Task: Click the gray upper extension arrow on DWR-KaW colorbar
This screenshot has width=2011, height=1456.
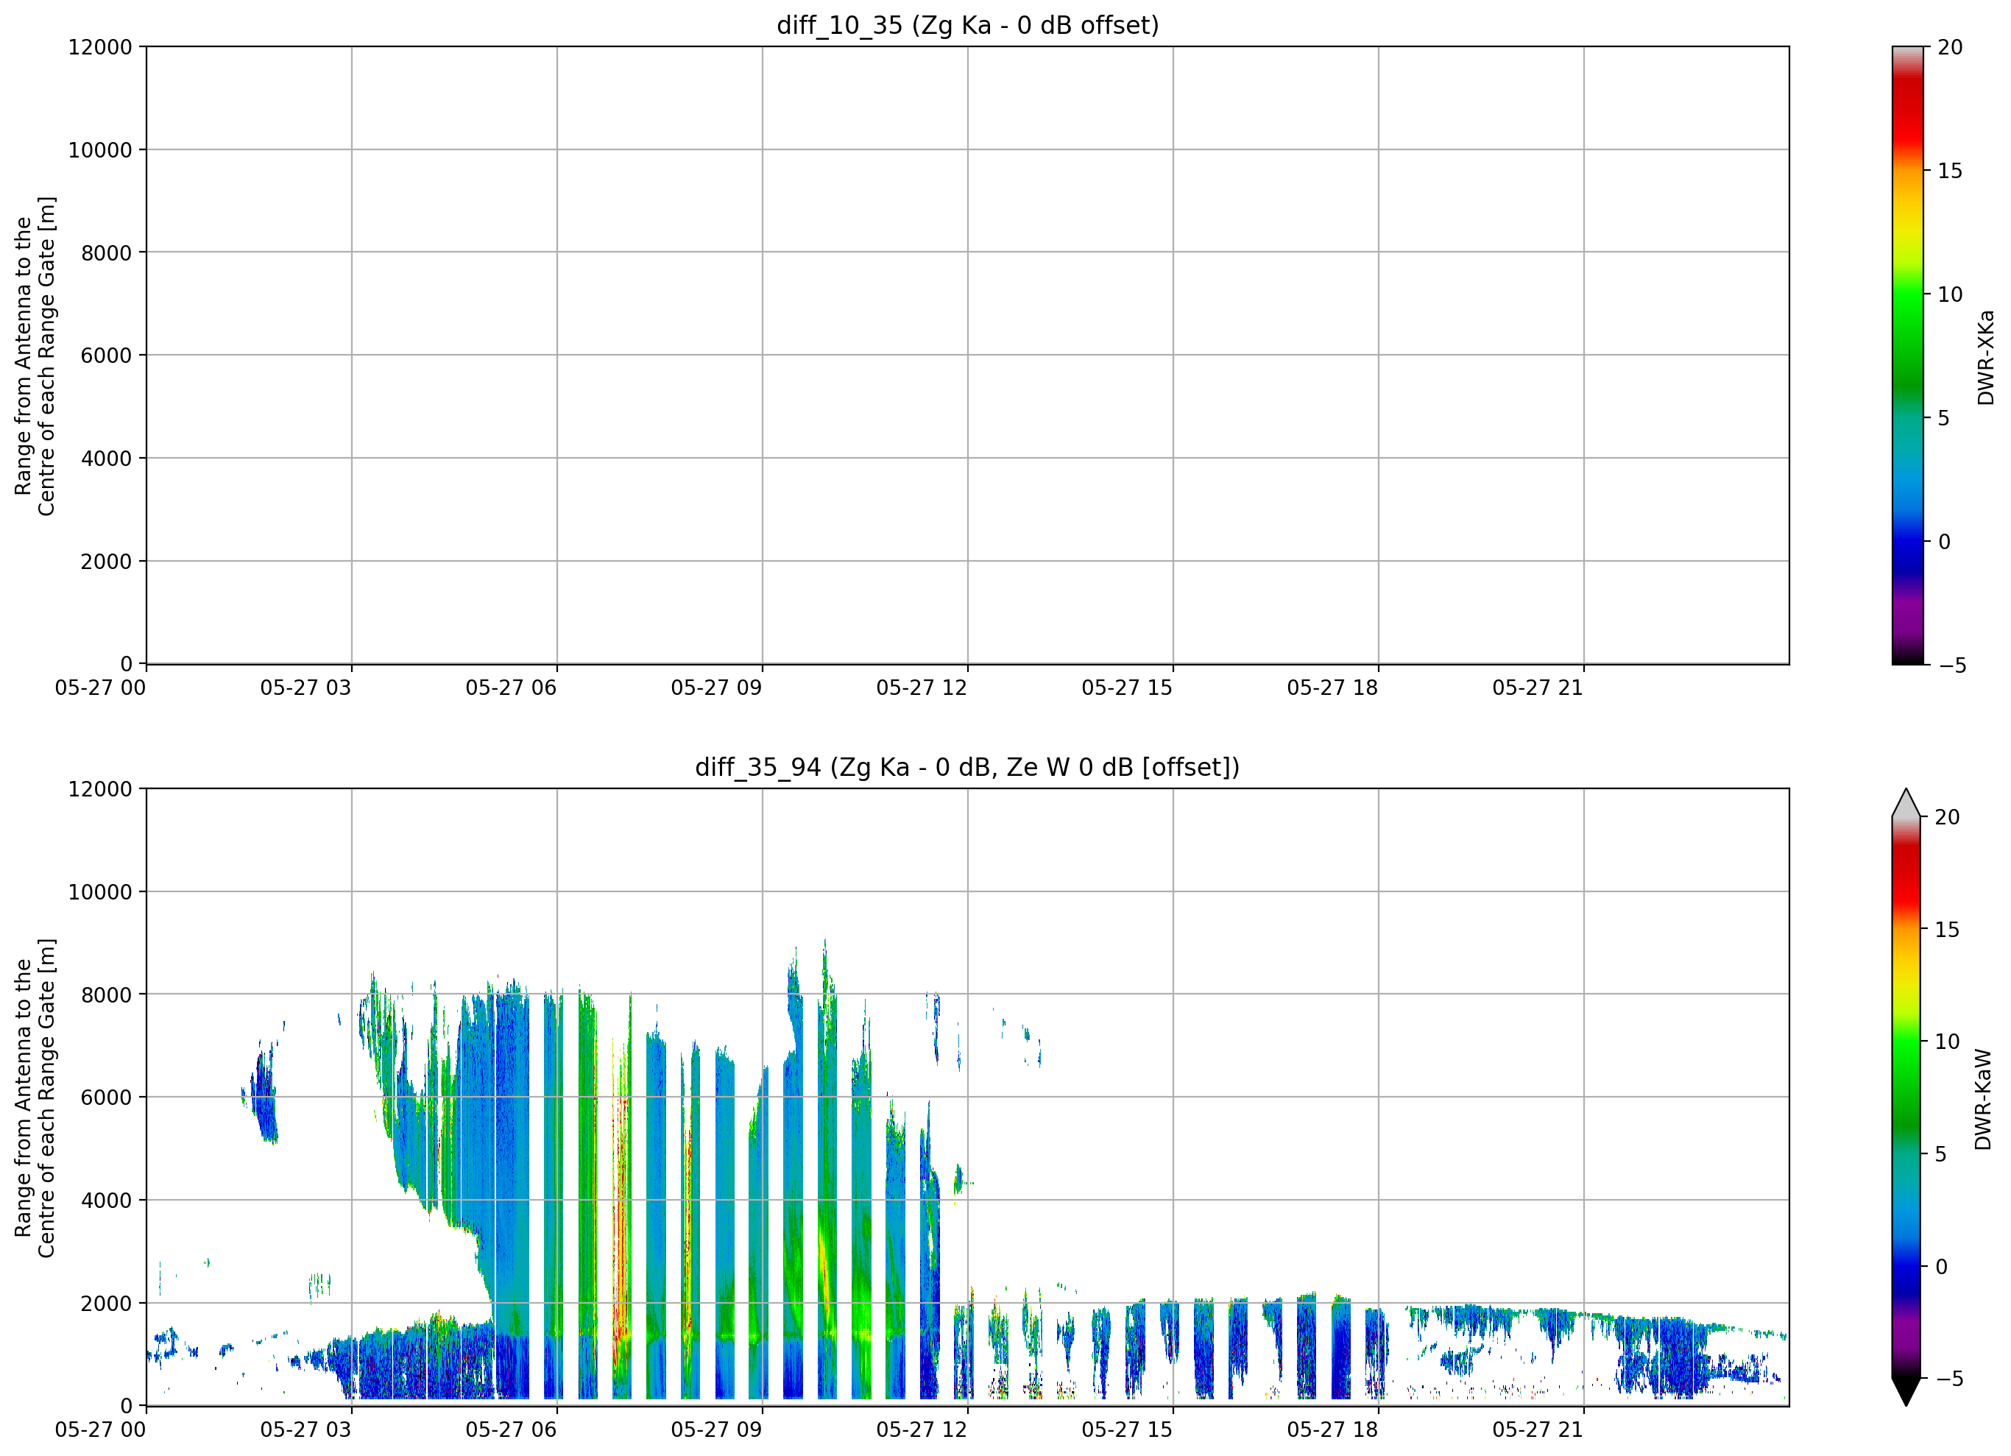Action: pyautogui.click(x=1906, y=802)
